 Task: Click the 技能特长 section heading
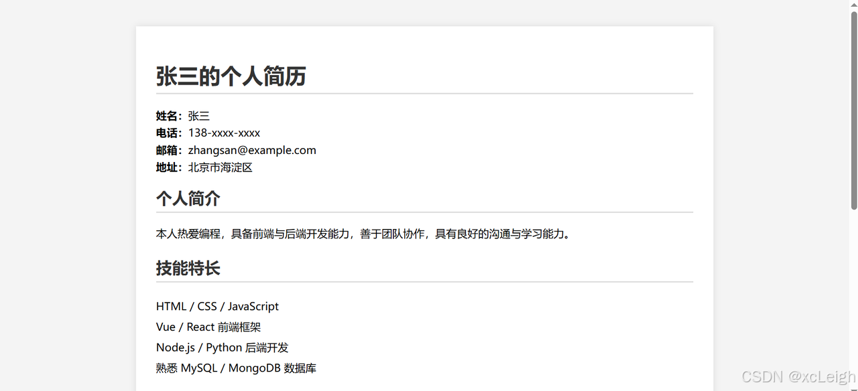(188, 268)
